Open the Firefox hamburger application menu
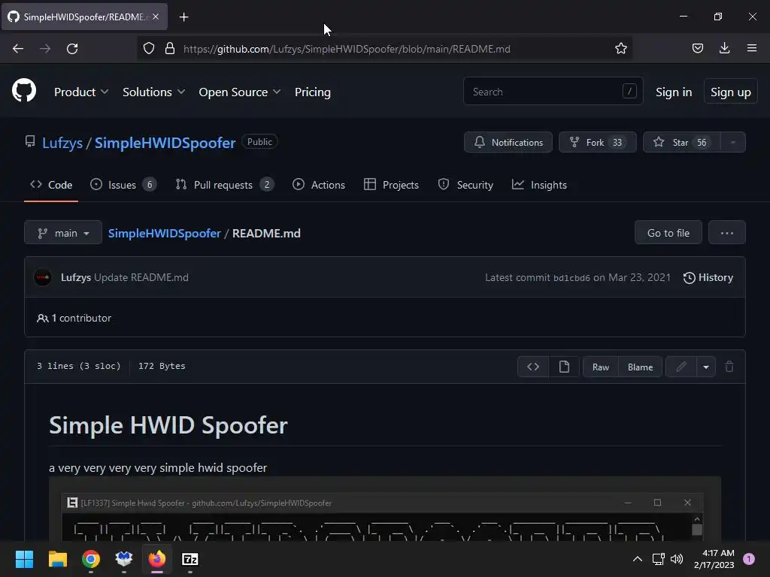The width and height of the screenshot is (770, 577). click(751, 48)
